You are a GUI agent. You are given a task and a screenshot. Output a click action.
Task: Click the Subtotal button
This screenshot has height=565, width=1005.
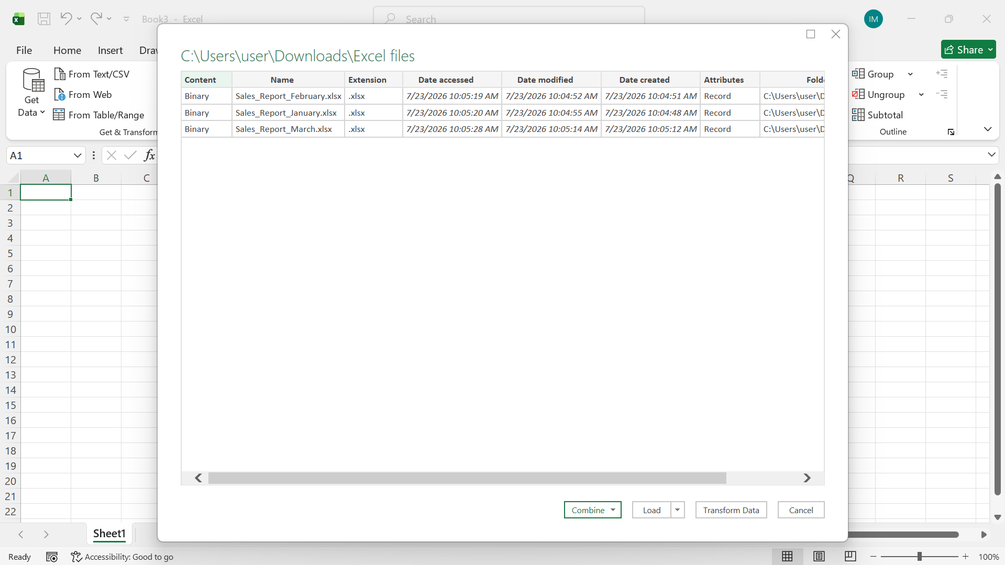pos(877,115)
